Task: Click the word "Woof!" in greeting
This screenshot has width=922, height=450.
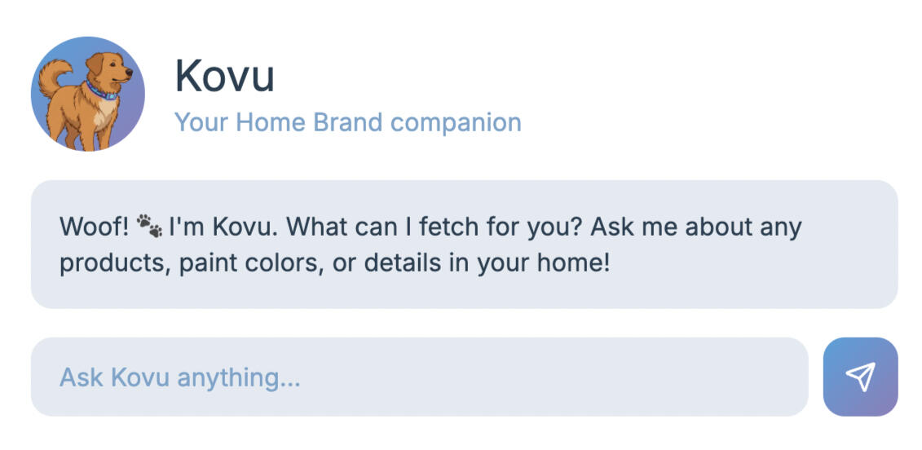Action: (95, 226)
